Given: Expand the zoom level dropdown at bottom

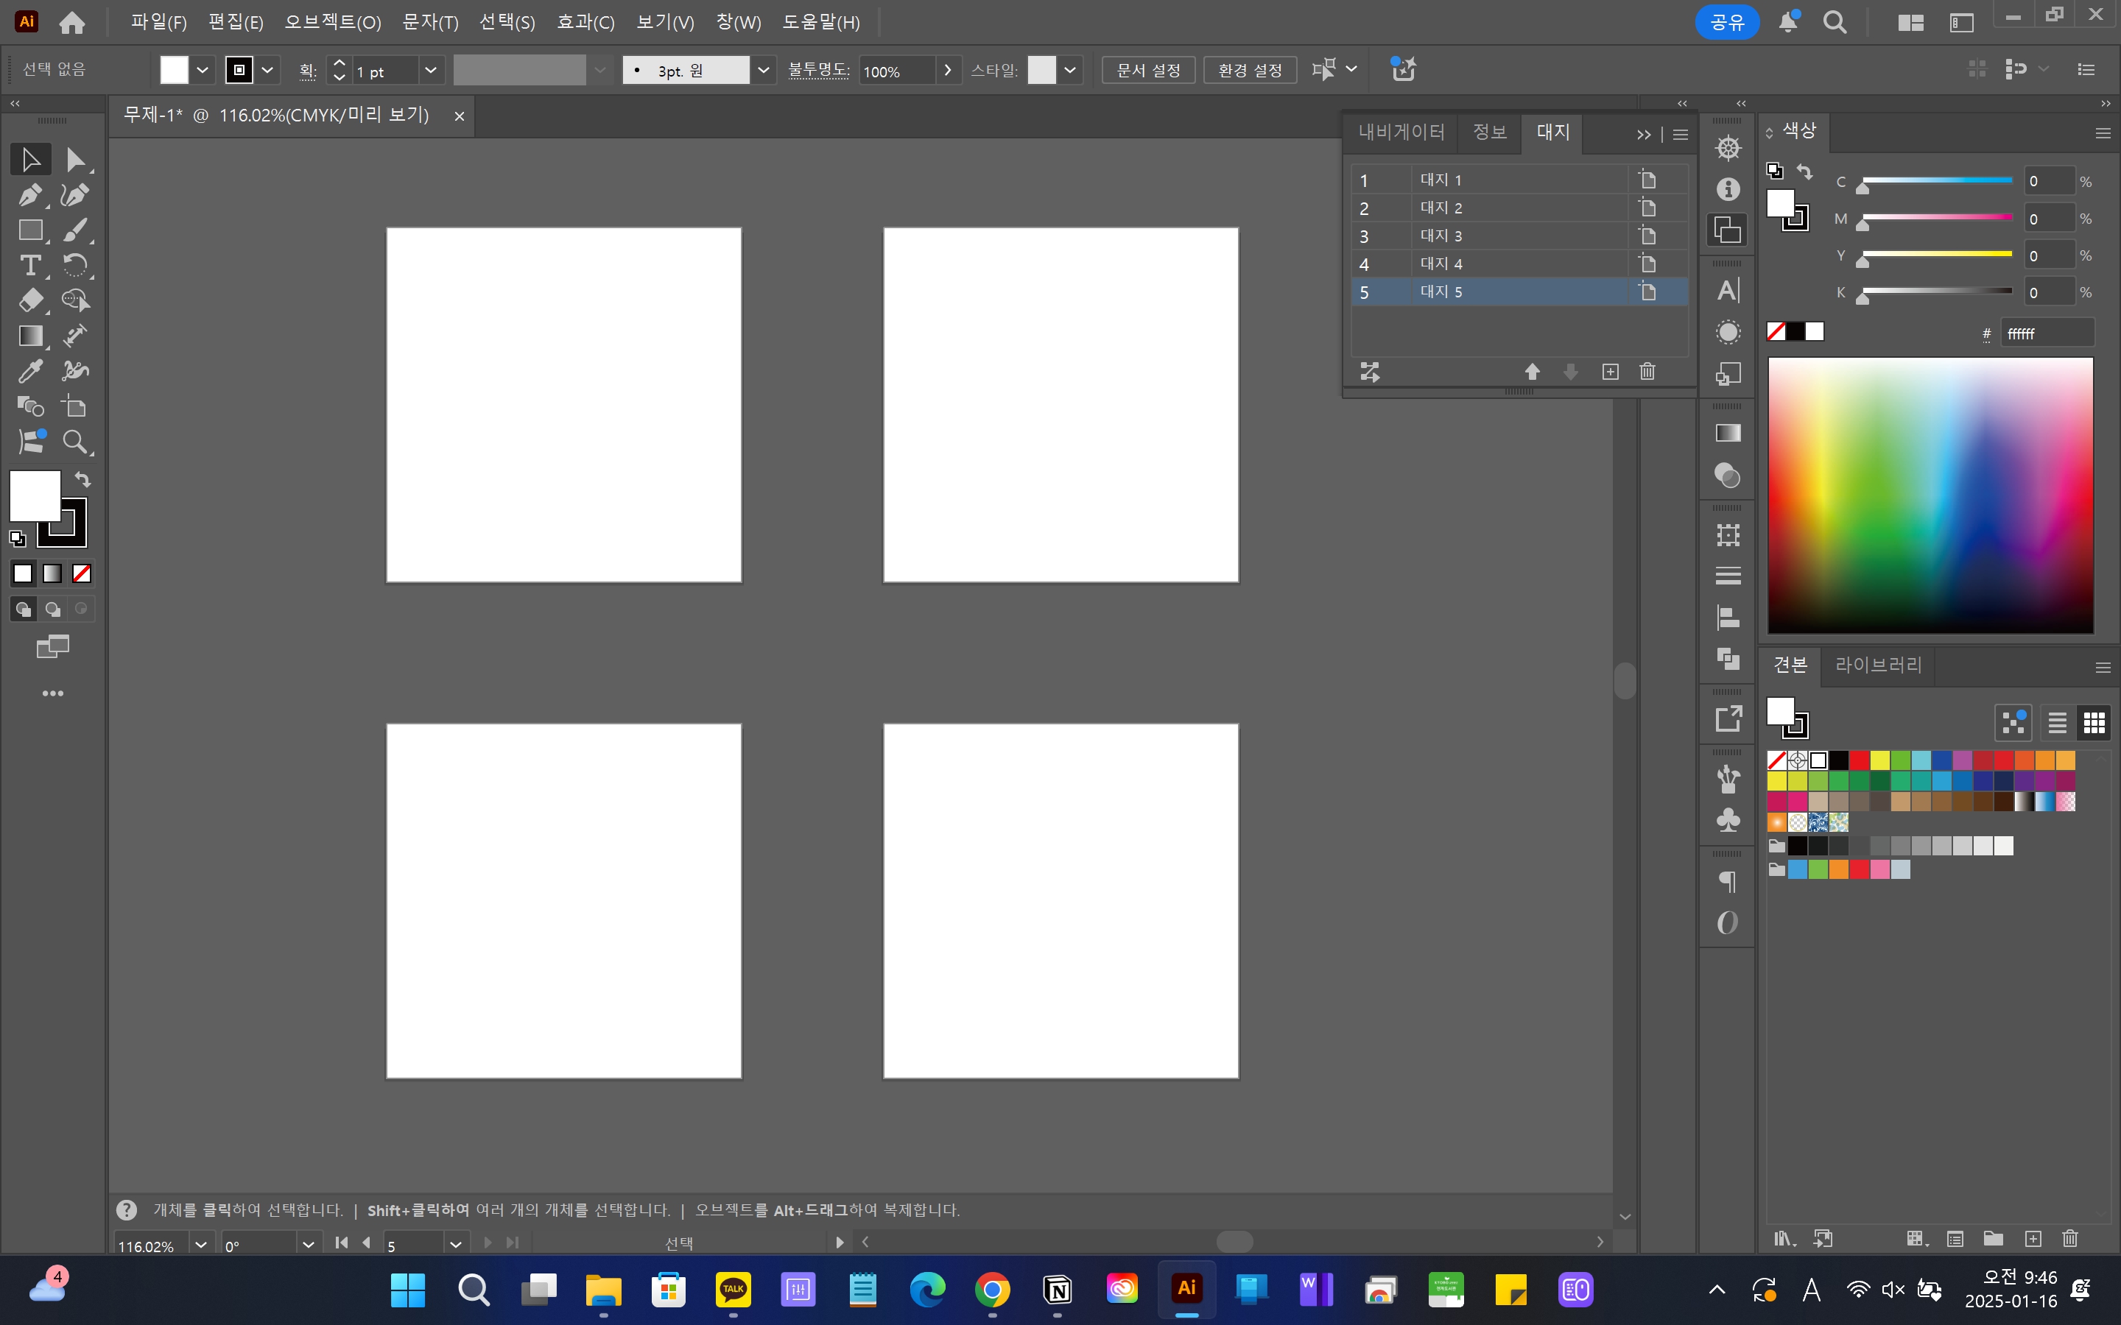Looking at the screenshot, I should click(201, 1244).
